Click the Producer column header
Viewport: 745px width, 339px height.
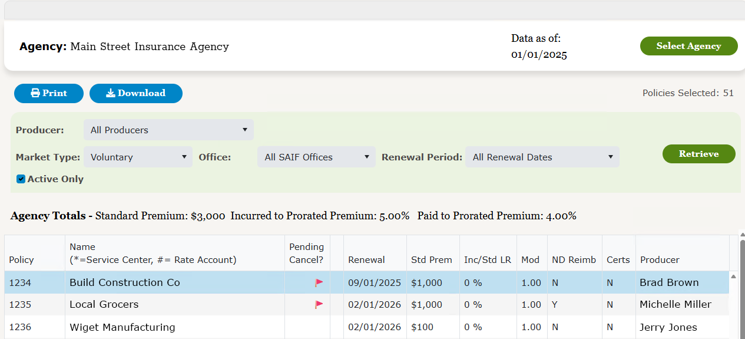(660, 260)
